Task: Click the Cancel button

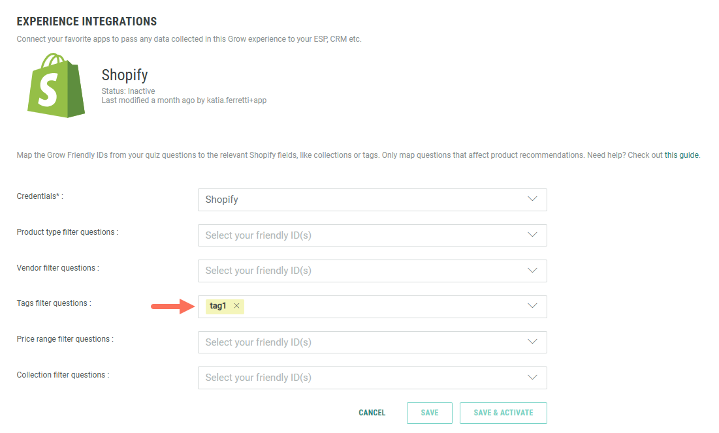Action: [x=372, y=413]
